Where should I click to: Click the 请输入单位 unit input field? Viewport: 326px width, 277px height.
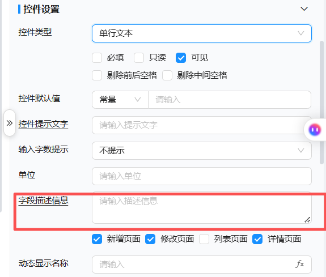click(202, 176)
